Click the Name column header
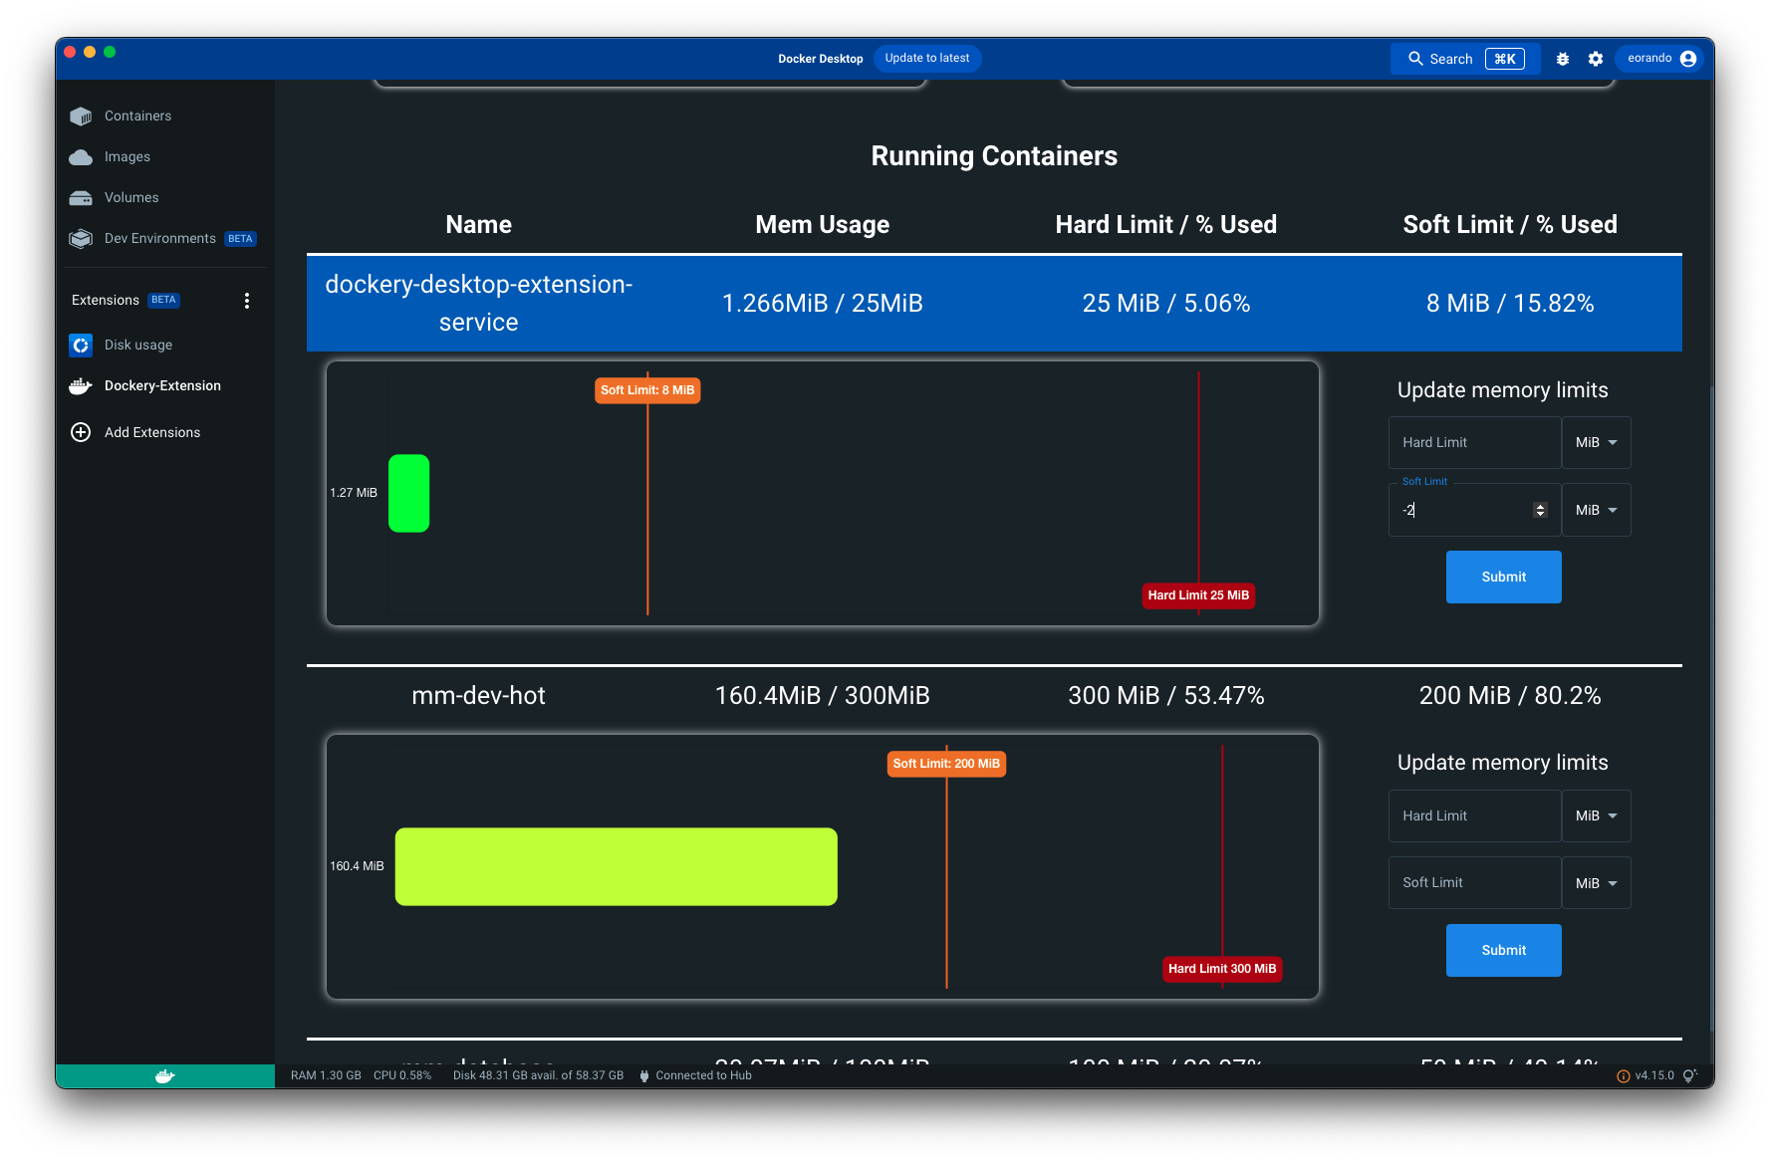The width and height of the screenshot is (1770, 1162). click(479, 225)
